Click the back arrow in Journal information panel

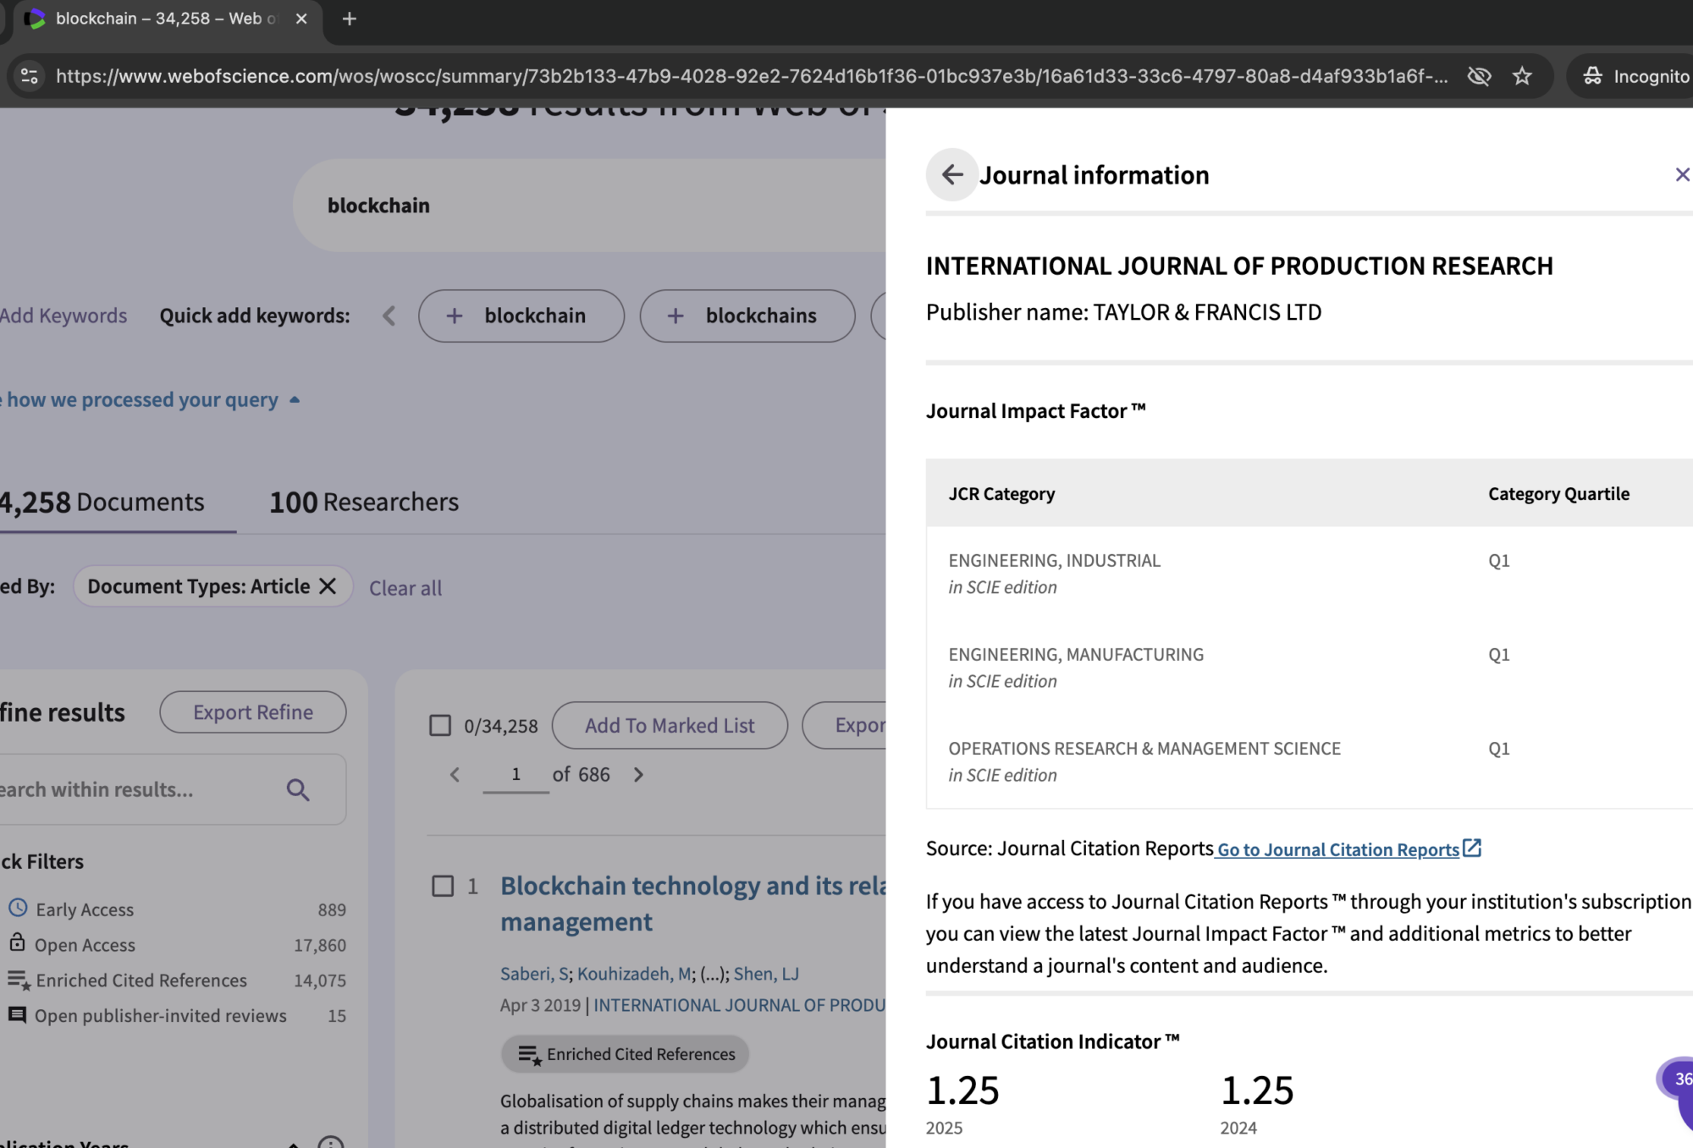[x=951, y=174]
